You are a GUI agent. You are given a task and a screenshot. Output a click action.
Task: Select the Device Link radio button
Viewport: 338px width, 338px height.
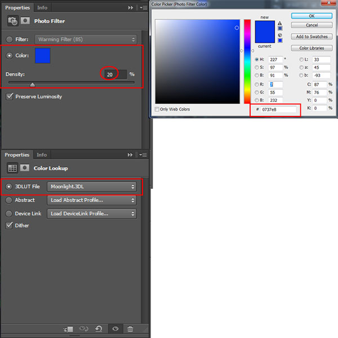pyautogui.click(x=9, y=214)
